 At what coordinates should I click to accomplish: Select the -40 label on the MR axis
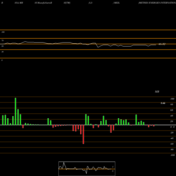pos(172,138)
